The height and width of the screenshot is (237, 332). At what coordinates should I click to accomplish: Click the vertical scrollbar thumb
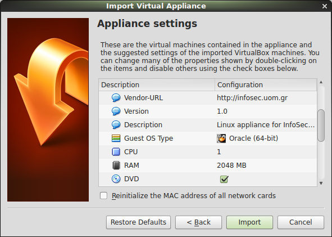[x=321, y=126]
